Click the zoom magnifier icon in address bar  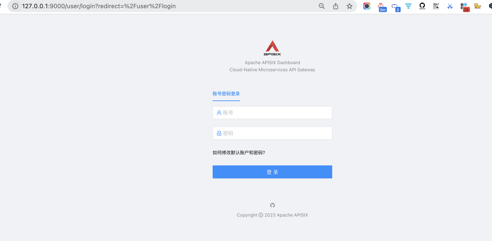(x=322, y=6)
